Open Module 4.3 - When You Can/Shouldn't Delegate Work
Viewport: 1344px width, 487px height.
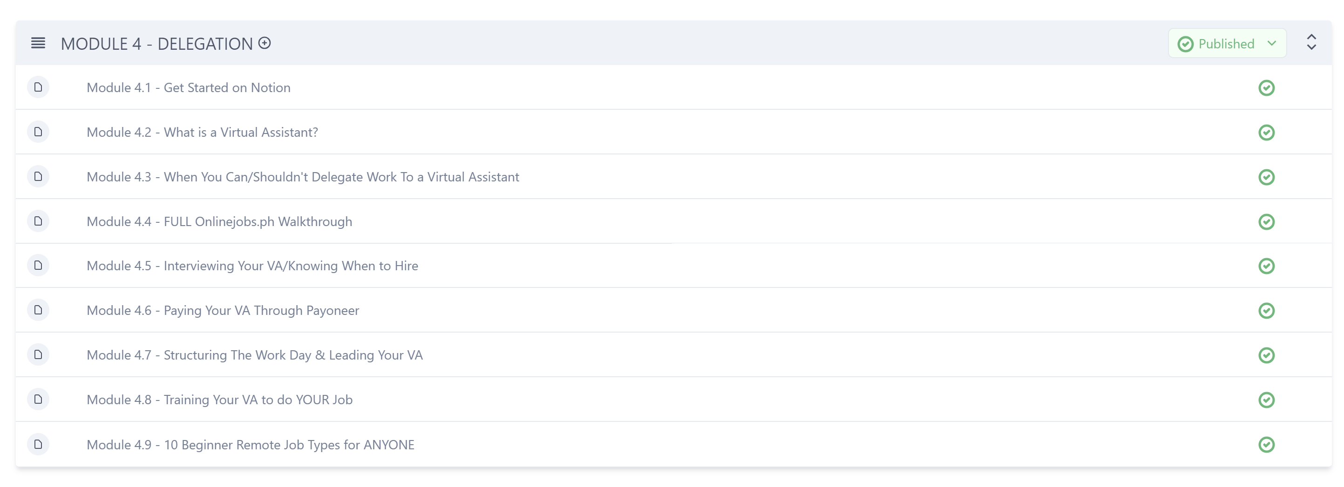tap(303, 178)
